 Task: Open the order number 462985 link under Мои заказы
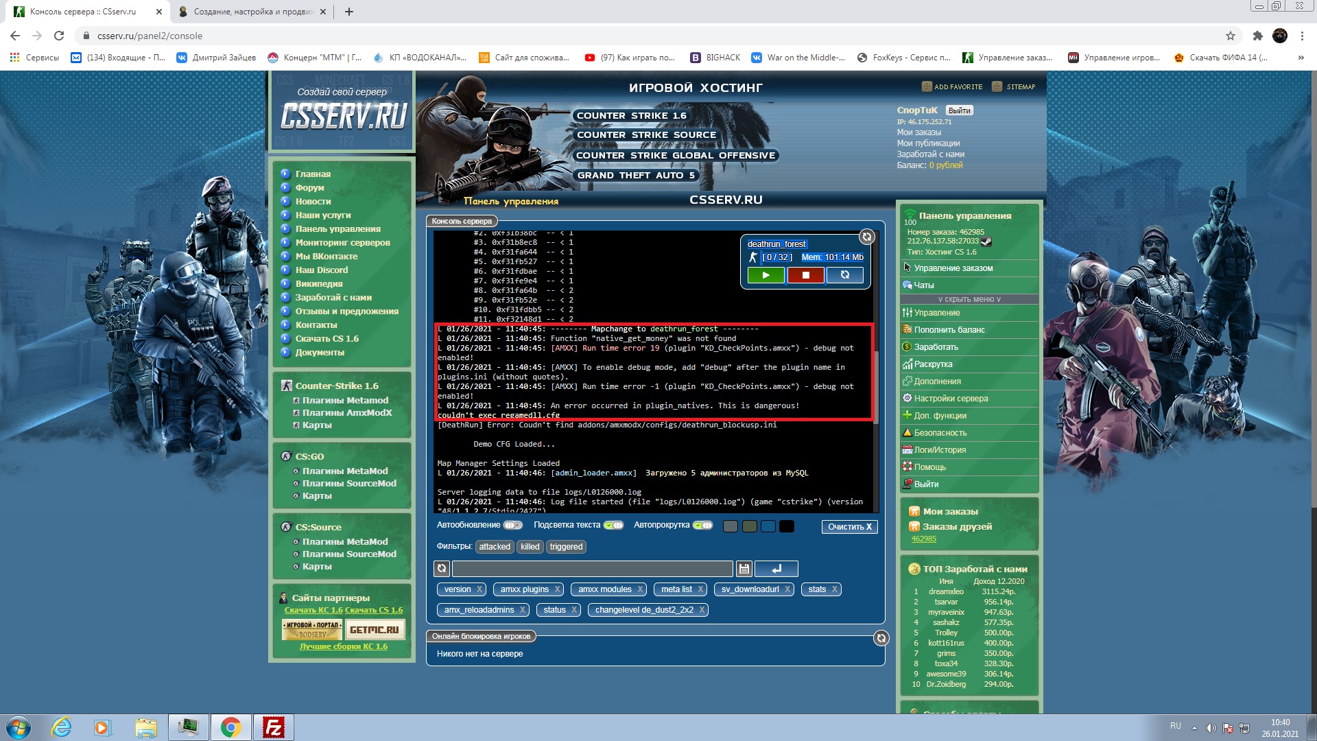(923, 539)
